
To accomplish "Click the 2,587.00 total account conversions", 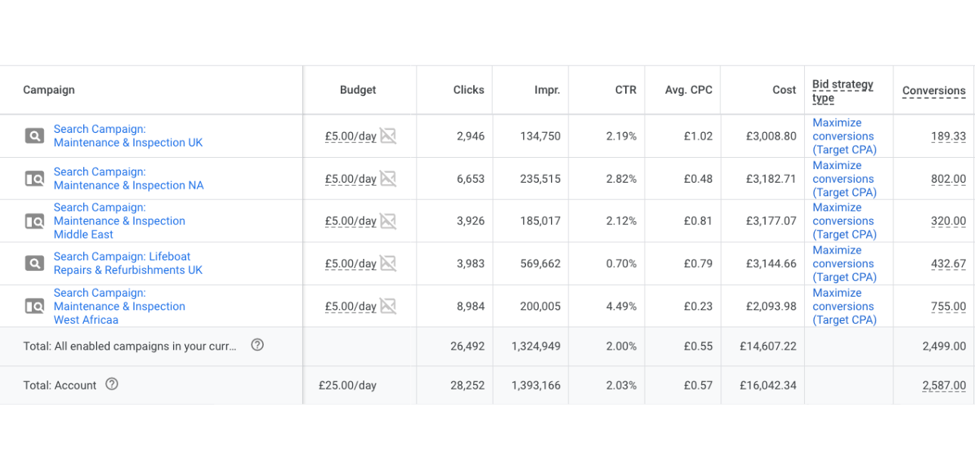I will click(x=943, y=385).
